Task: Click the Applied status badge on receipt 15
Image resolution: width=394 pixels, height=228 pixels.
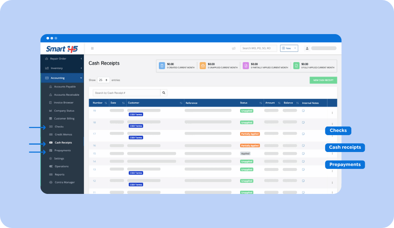Action: point(245,154)
